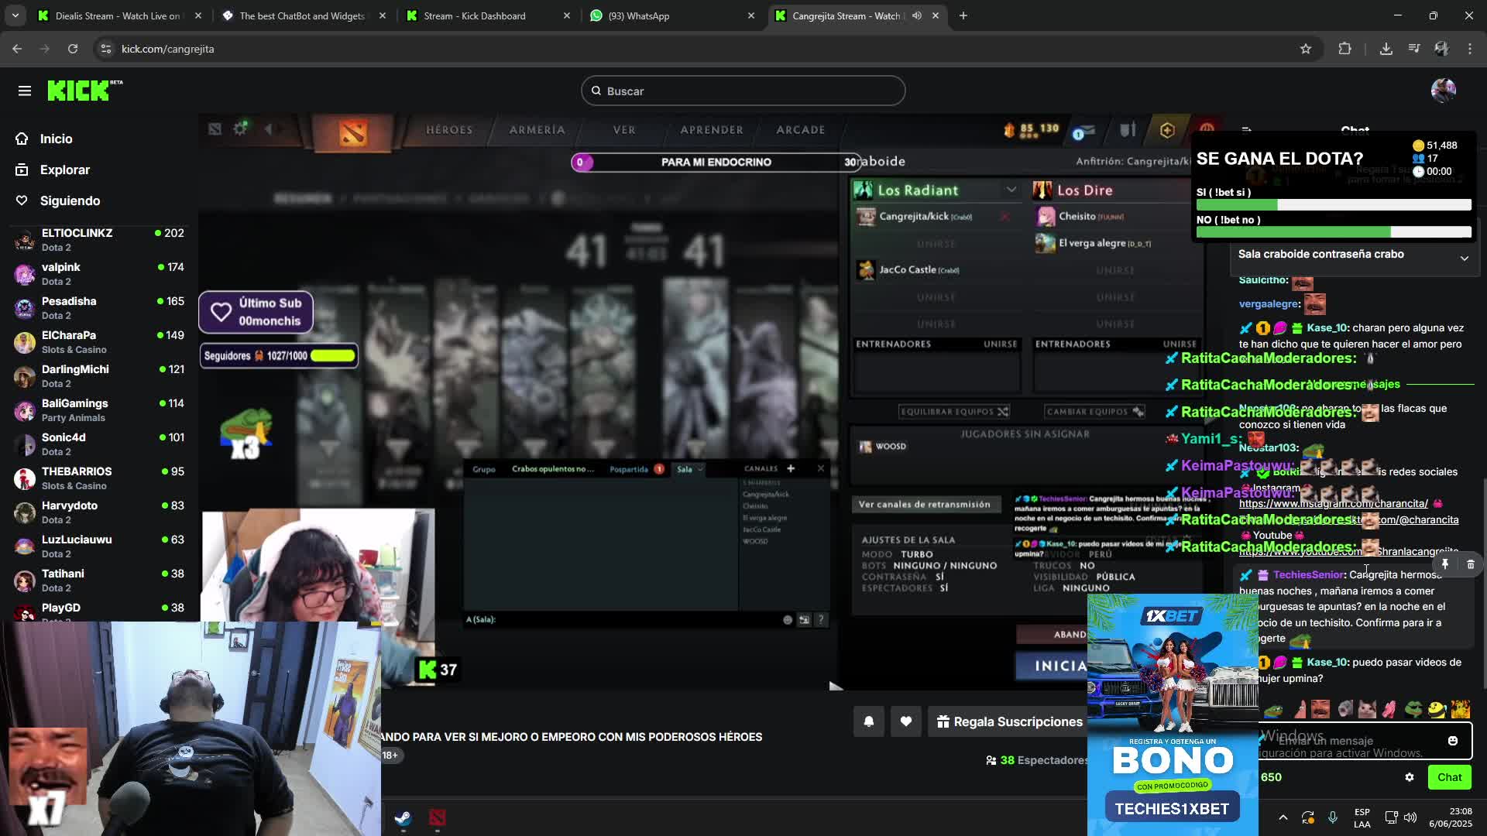This screenshot has height=836, width=1487.
Task: Open Harvydoto channel in sidebar
Action: (99, 512)
